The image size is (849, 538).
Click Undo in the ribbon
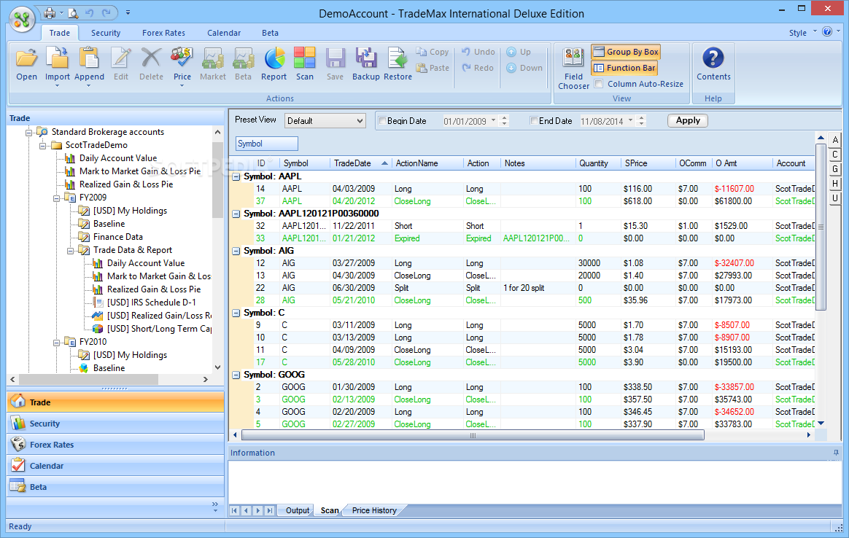tap(478, 52)
